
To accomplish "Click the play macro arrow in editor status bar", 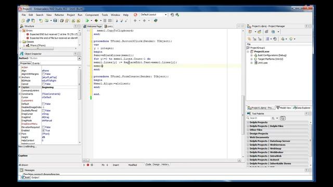I will [x=84, y=165].
